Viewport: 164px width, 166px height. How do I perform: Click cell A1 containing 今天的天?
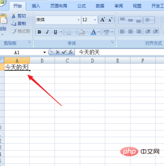[17, 67]
